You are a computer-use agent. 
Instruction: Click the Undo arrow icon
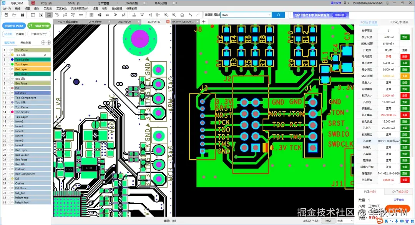190,15
